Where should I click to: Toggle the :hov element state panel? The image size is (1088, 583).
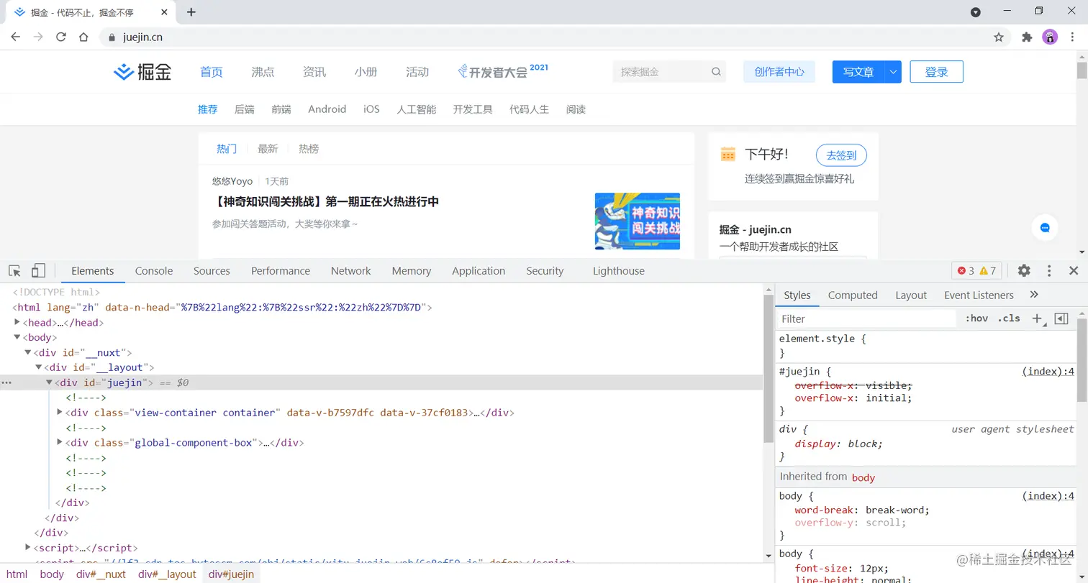(976, 318)
